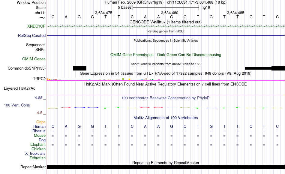Click OMIM Gene Phenotypes track title
The height and width of the screenshot is (174, 285).
click(x=166, y=55)
